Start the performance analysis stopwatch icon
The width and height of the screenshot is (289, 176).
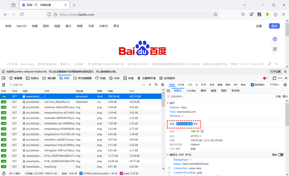click(x=4, y=173)
